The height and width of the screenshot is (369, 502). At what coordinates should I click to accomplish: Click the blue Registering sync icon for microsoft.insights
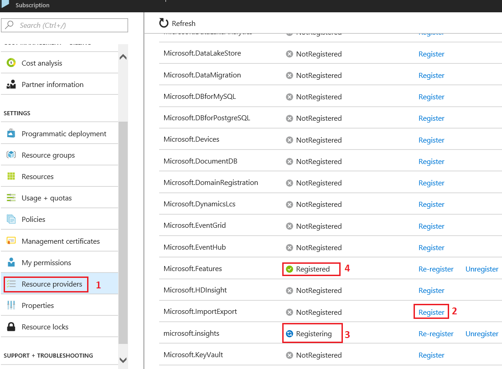[x=290, y=333]
